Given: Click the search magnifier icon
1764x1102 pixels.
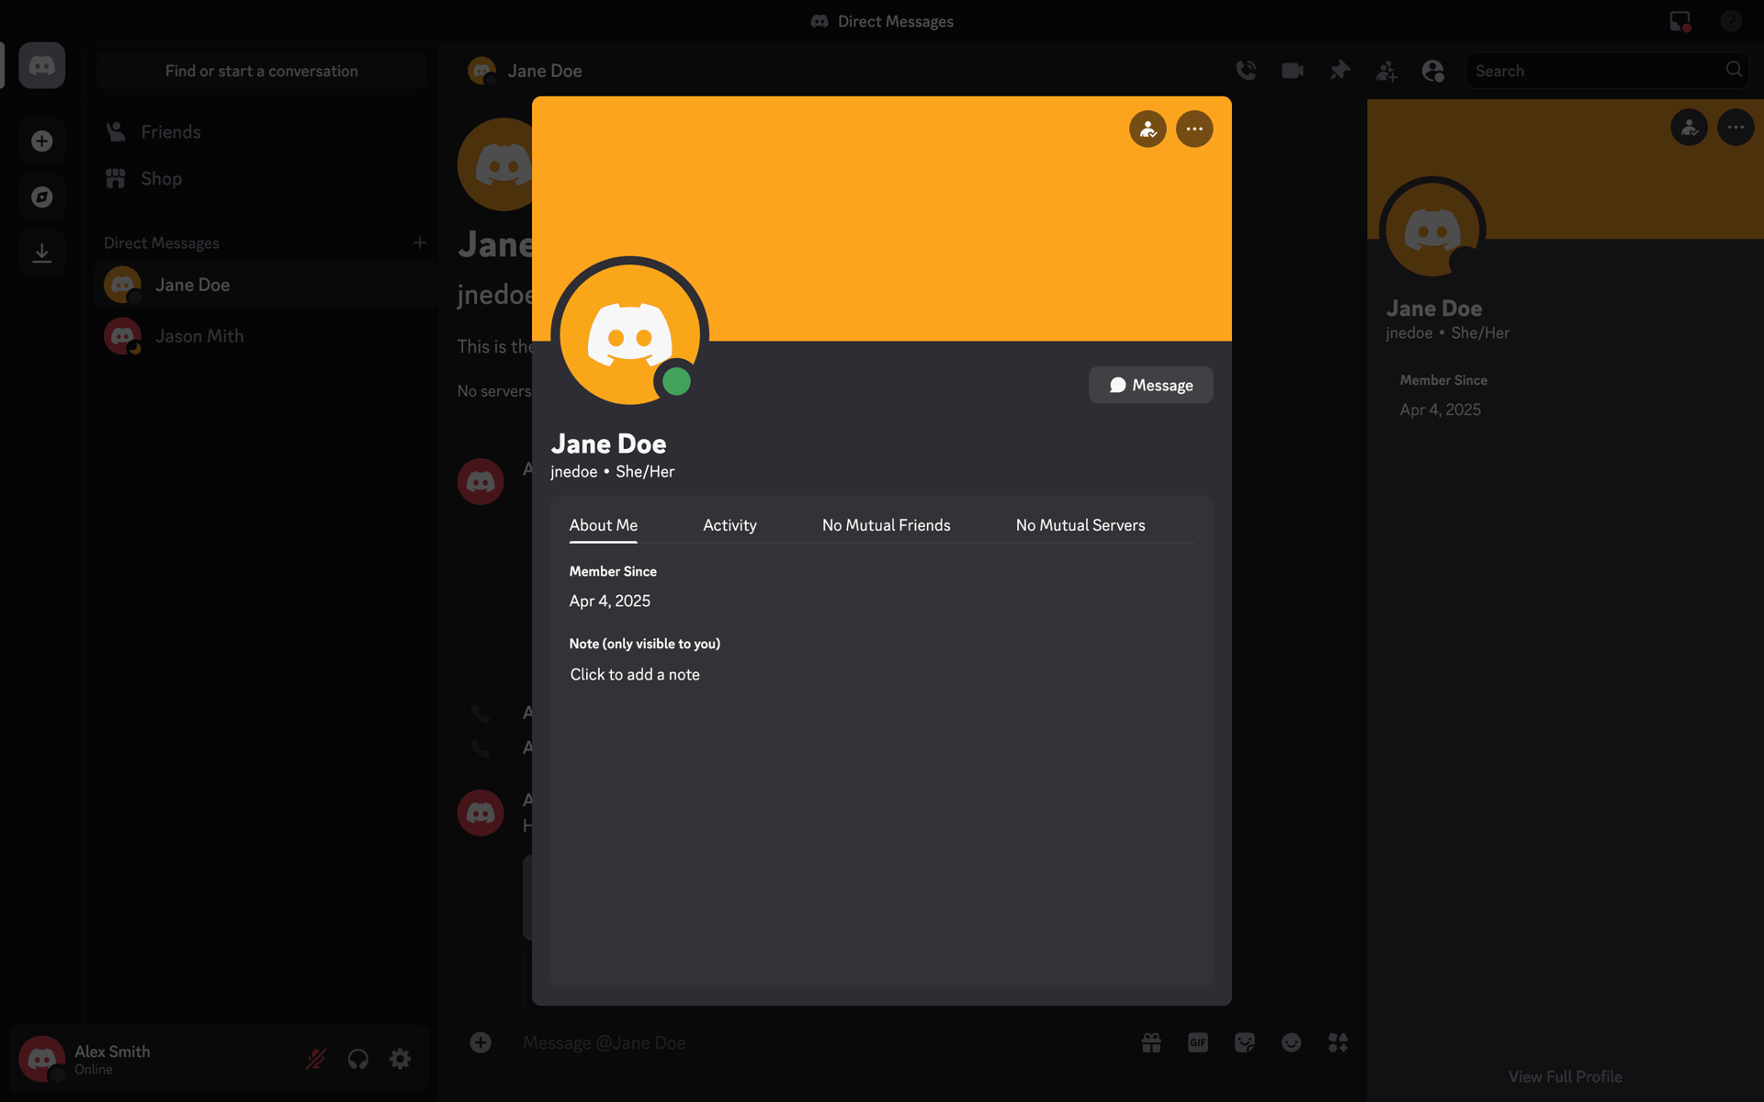Looking at the screenshot, I should tap(1734, 70).
